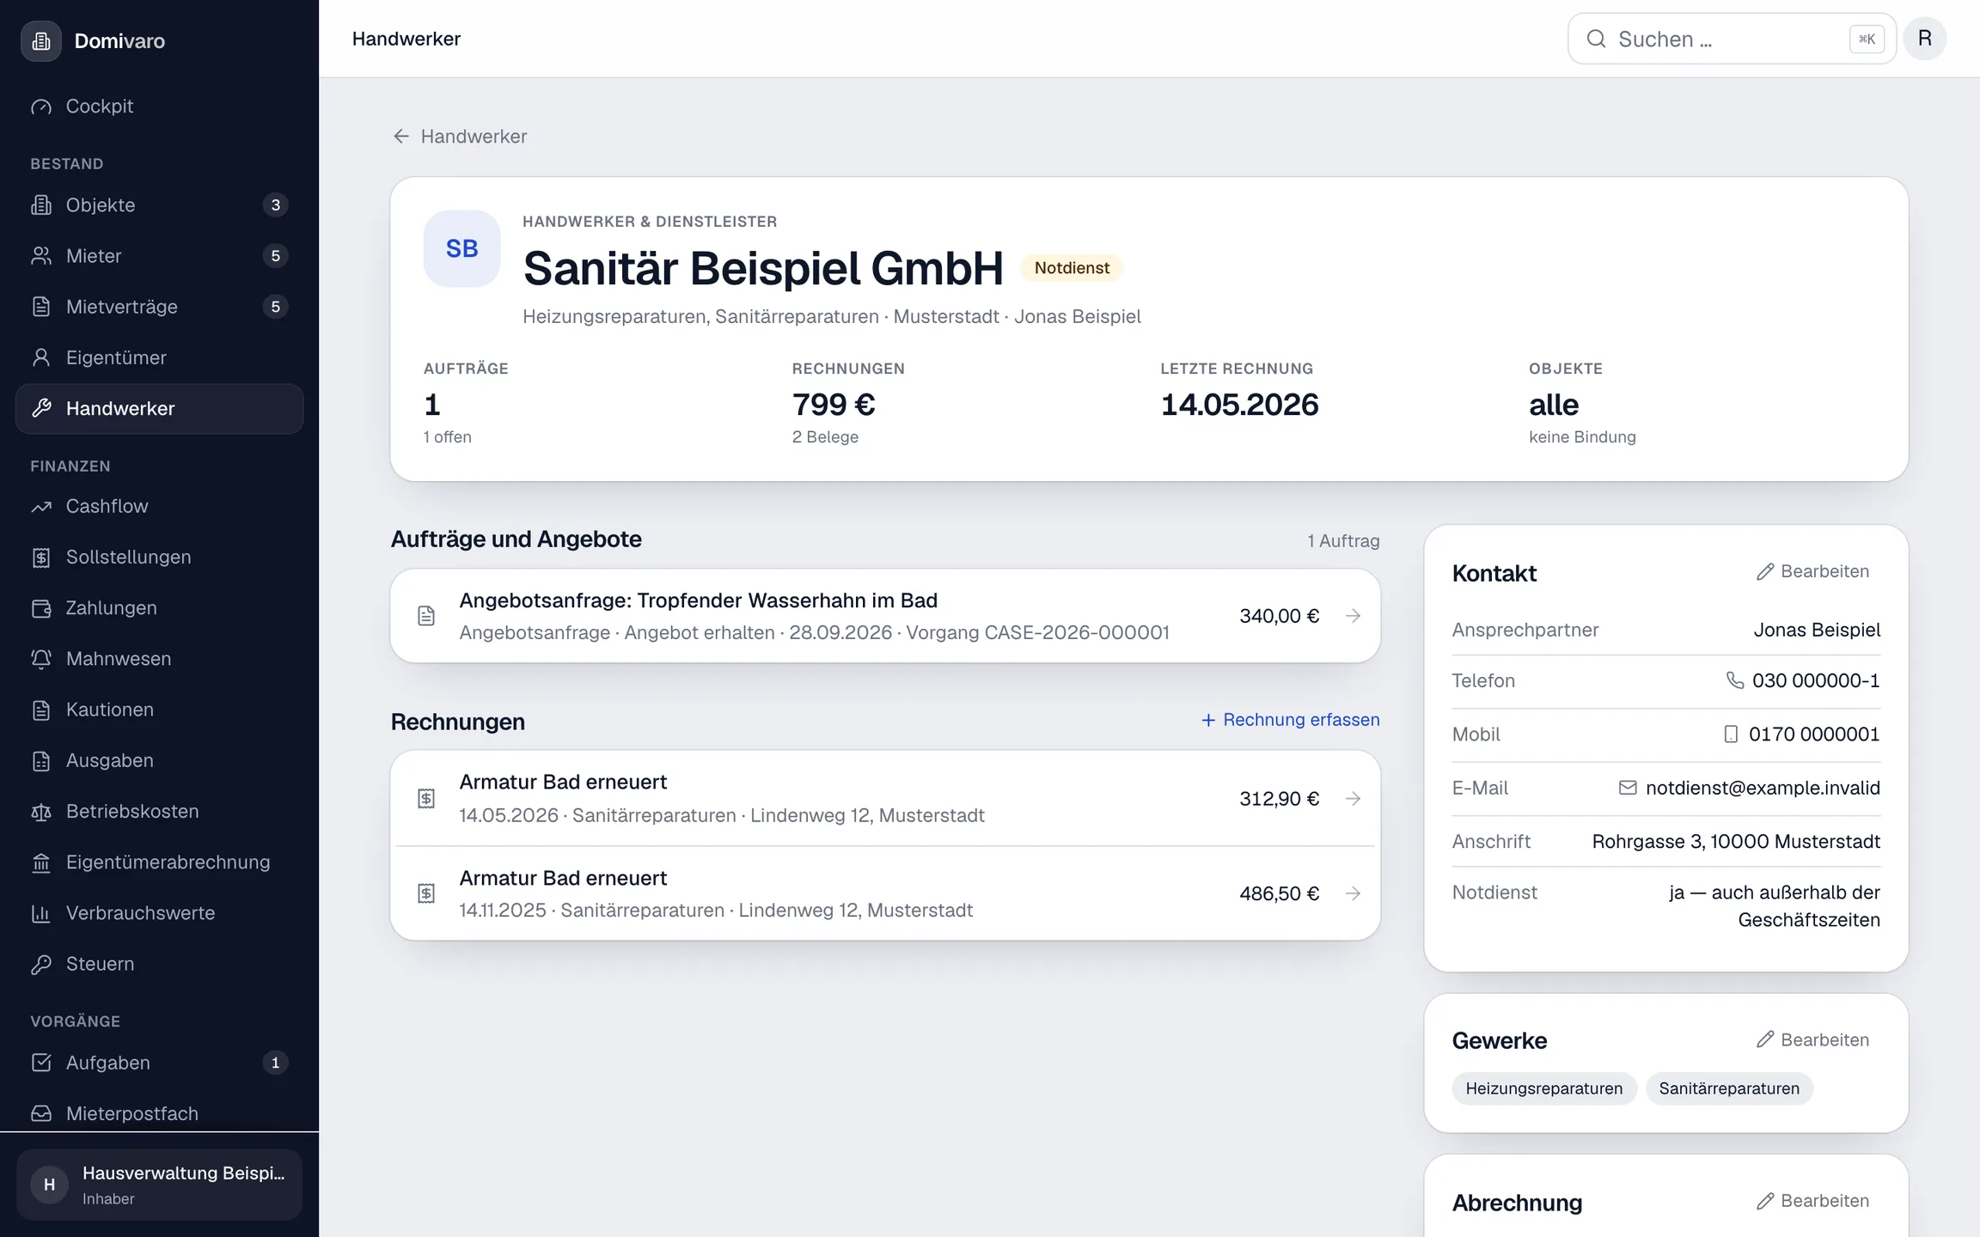Click the notdienst@example.invalid email address
Screen dimensions: 1980x1237
(x=1763, y=788)
